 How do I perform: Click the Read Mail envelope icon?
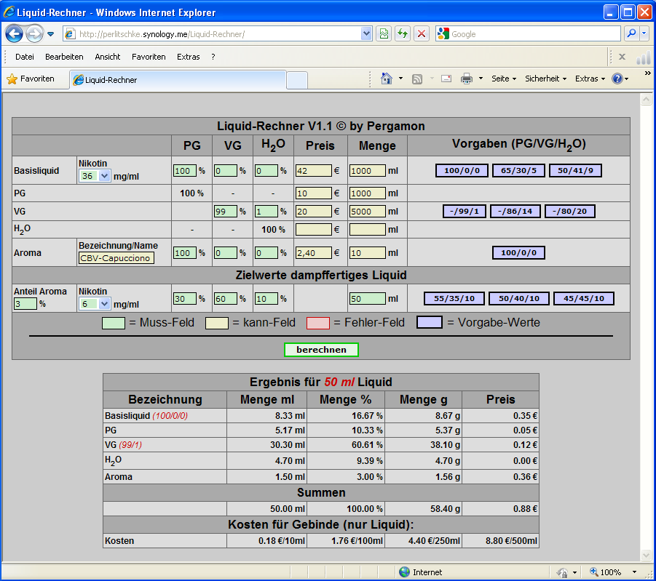[446, 79]
